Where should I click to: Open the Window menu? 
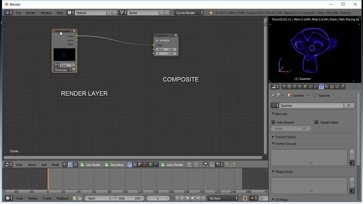pos(46,13)
